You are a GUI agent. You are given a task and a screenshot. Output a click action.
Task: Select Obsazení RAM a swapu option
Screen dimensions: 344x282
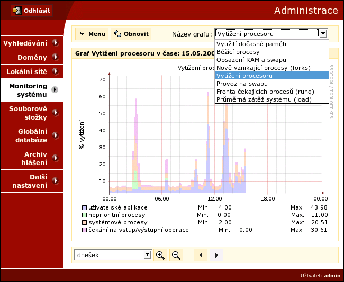click(271, 60)
